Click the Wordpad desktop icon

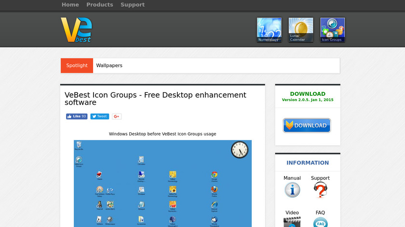pos(141,190)
